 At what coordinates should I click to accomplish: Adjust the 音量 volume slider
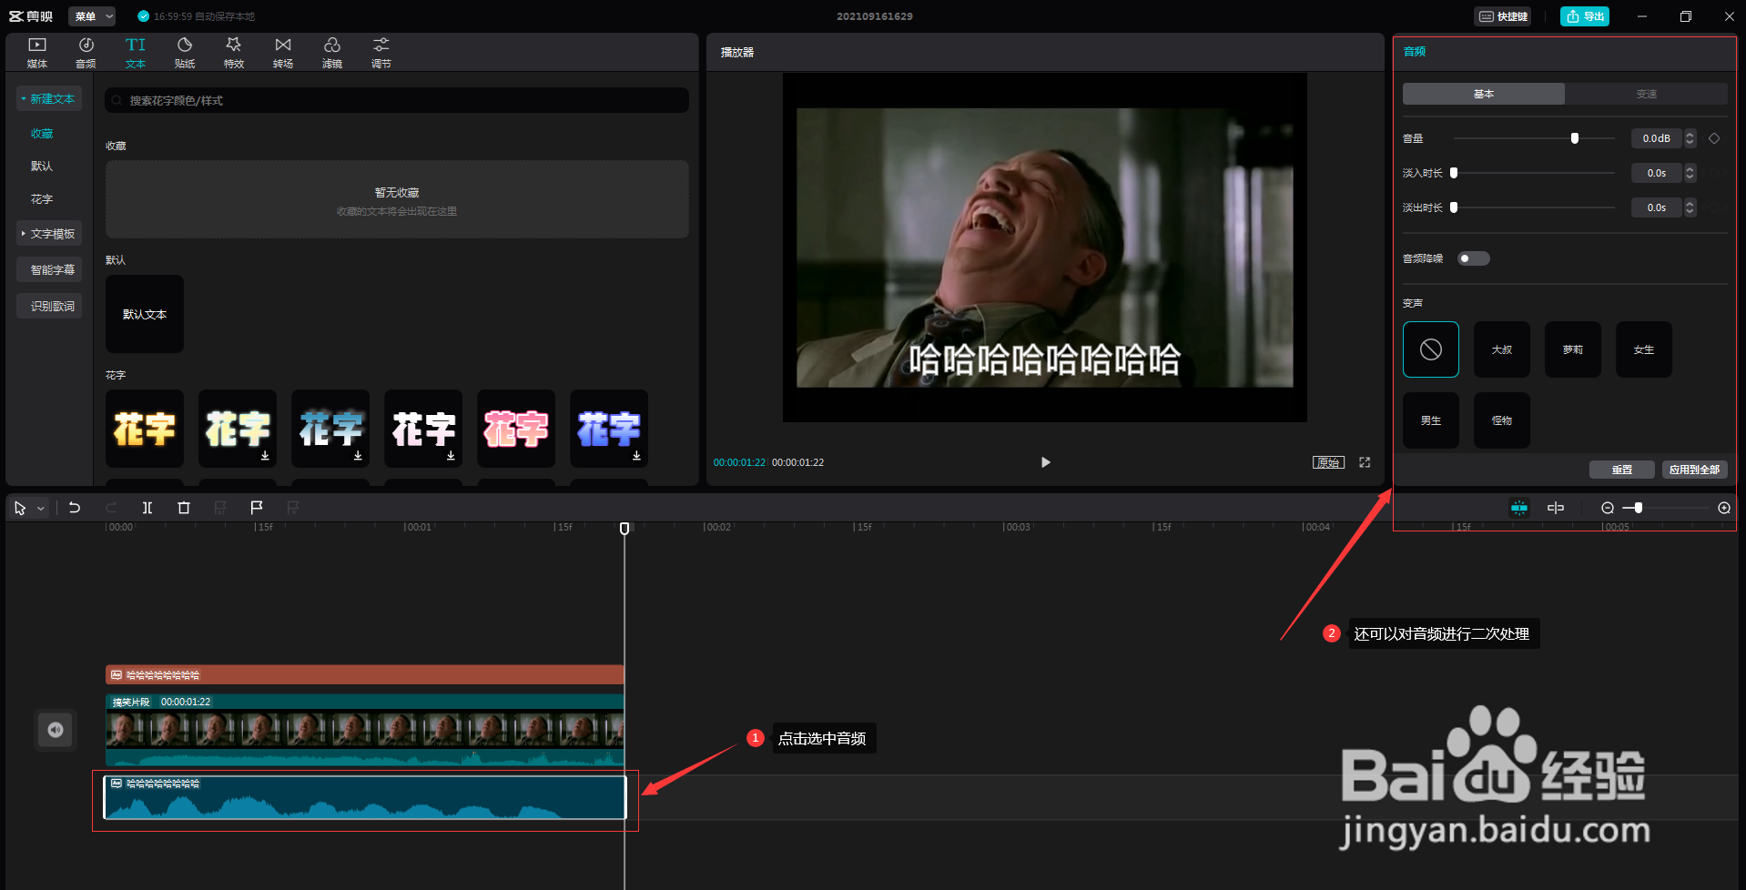1575,138
